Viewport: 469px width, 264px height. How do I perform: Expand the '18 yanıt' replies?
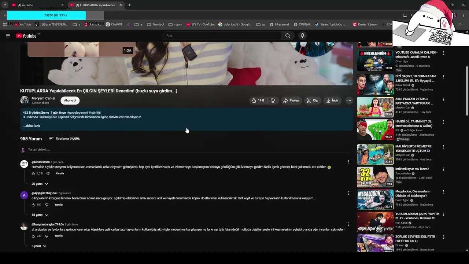pos(40,215)
